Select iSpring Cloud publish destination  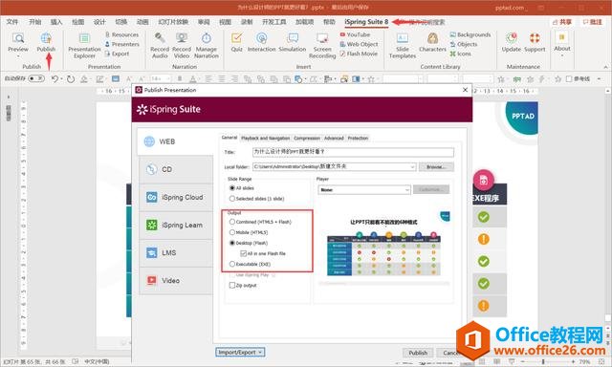176,197
